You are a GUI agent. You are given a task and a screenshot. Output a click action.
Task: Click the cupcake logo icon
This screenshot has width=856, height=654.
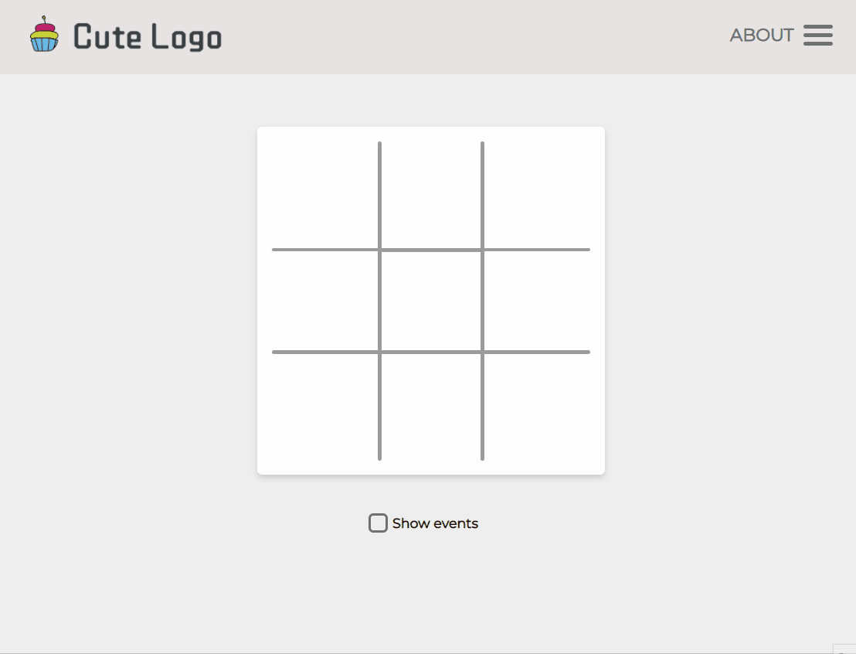[x=44, y=36]
